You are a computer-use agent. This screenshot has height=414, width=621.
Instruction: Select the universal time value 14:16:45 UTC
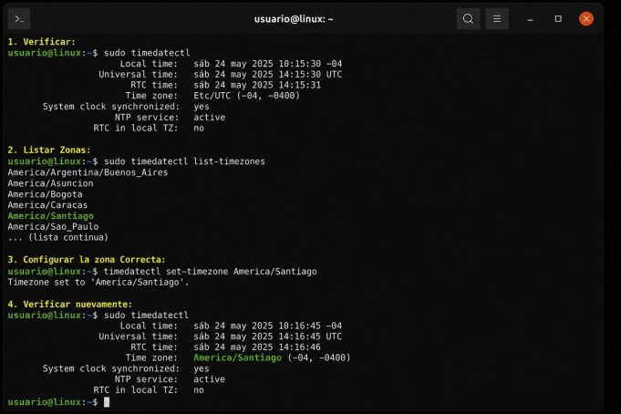pos(310,336)
